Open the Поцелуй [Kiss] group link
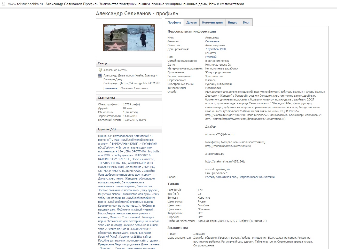 [x=107, y=237]
